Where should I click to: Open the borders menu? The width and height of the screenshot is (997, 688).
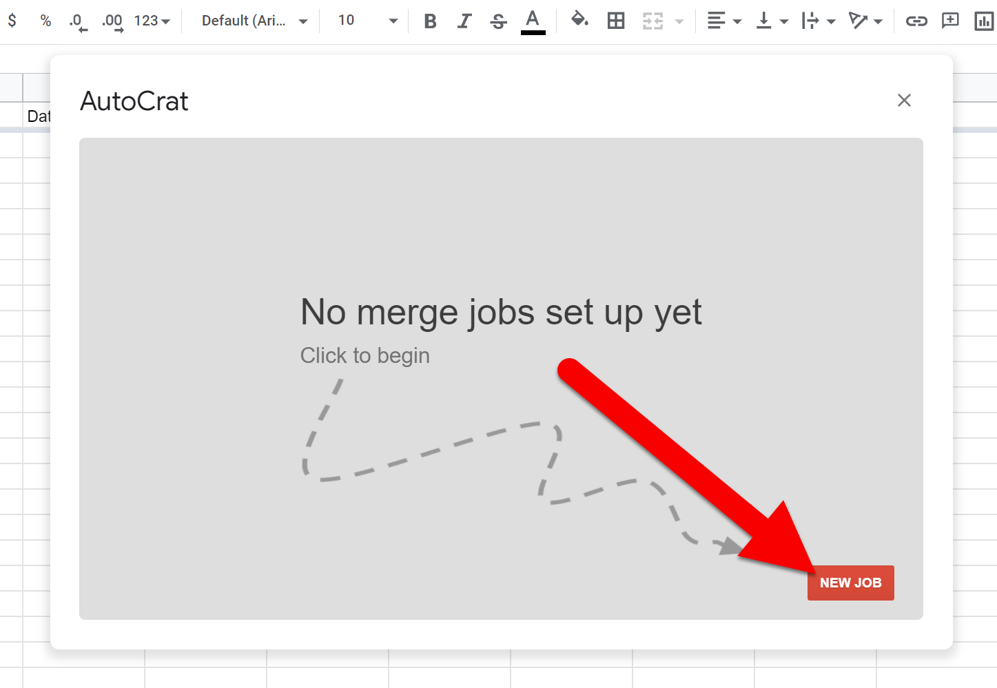point(616,21)
